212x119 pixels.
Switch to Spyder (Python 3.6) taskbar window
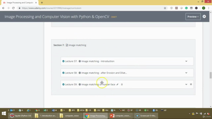pyautogui.click(x=20, y=116)
